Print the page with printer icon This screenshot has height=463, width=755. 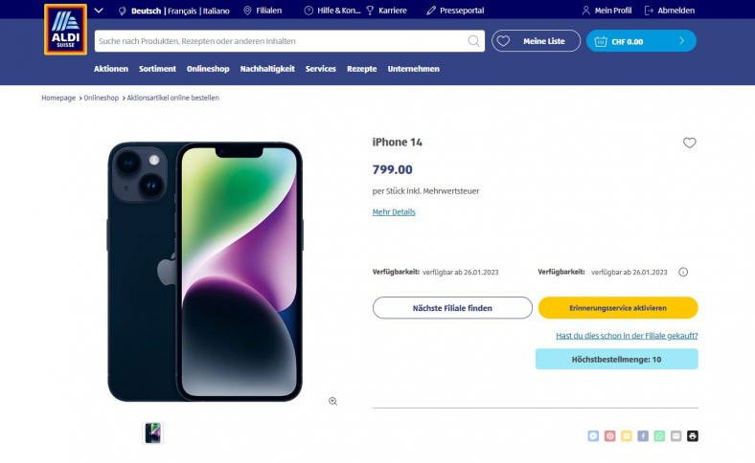(x=693, y=435)
